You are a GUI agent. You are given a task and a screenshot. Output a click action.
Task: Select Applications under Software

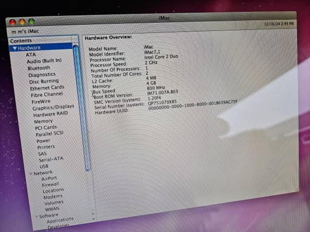click(60, 220)
